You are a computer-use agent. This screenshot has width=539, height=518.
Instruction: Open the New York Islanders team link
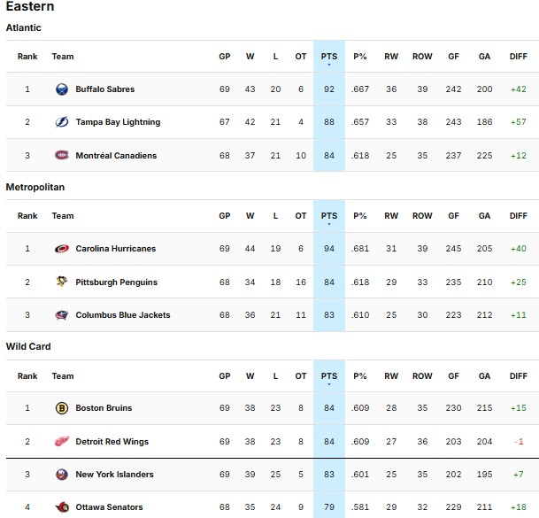tap(116, 475)
